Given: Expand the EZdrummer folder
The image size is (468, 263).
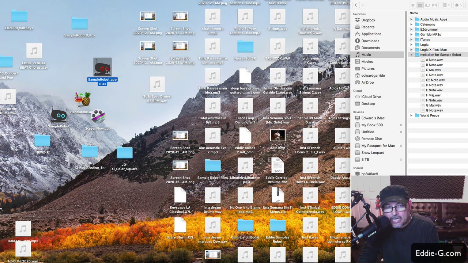Looking at the screenshot, I should [x=411, y=30].
